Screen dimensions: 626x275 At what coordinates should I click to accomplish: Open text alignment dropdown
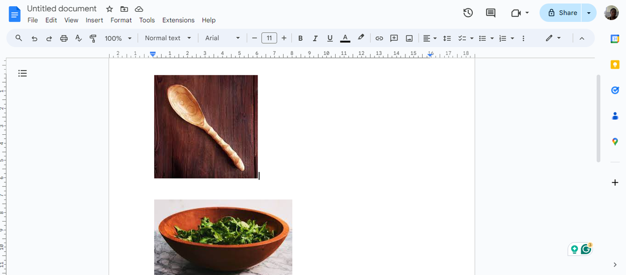pos(430,38)
